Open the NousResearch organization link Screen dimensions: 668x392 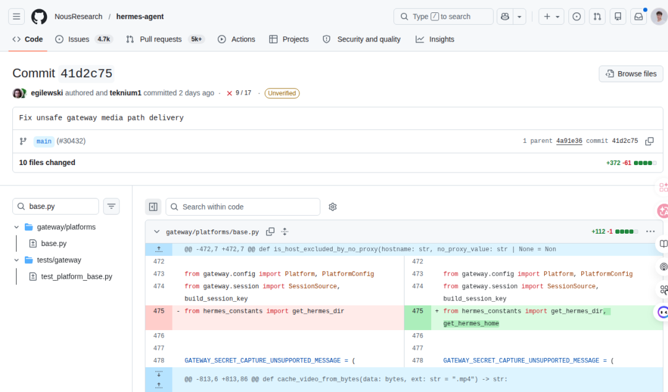(x=79, y=17)
